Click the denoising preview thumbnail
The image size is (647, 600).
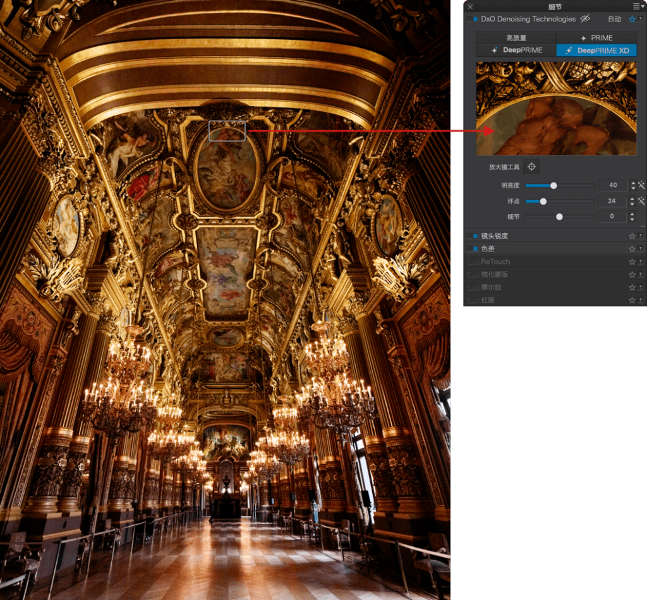556,109
